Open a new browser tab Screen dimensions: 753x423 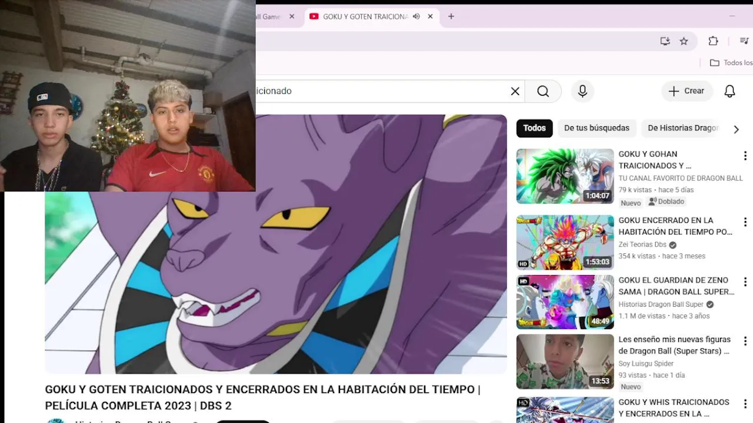(x=451, y=16)
